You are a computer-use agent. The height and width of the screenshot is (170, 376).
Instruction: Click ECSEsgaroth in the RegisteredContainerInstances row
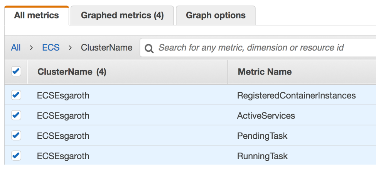tap(63, 95)
